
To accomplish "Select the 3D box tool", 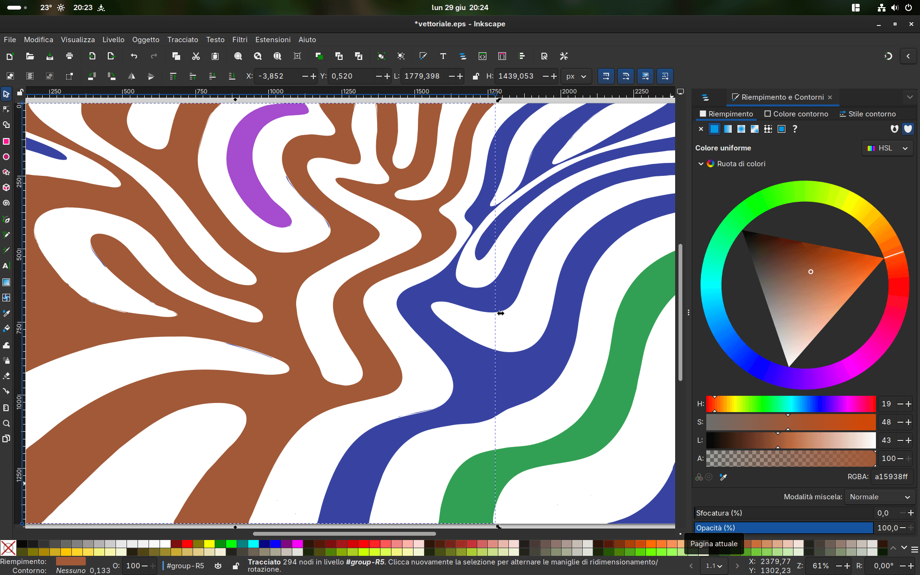I will (6, 187).
